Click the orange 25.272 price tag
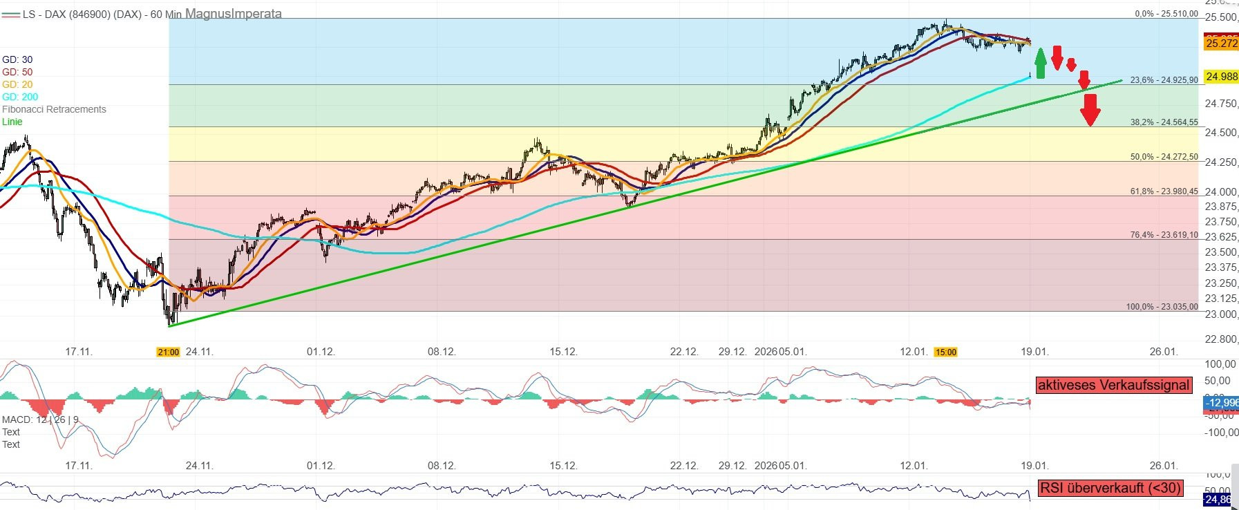Image resolution: width=1239 pixels, height=510 pixels. [x=1221, y=44]
